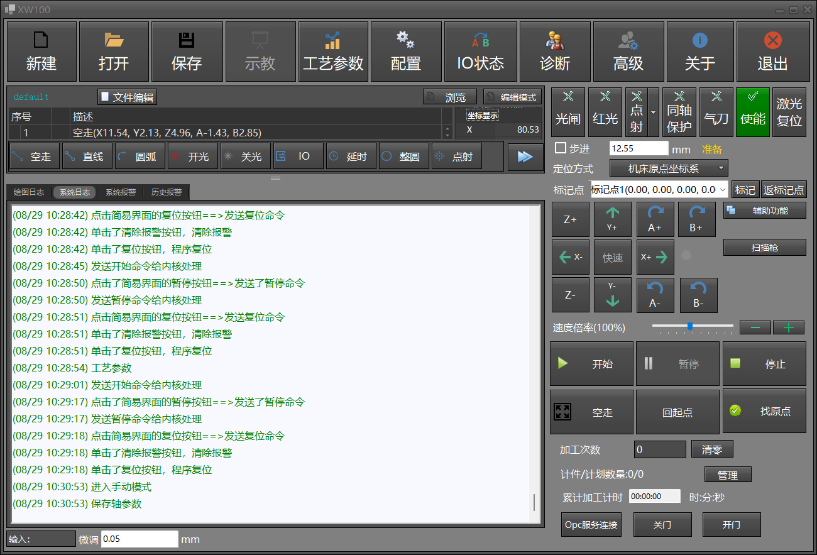Toggle the 使能 enable button

point(752,112)
